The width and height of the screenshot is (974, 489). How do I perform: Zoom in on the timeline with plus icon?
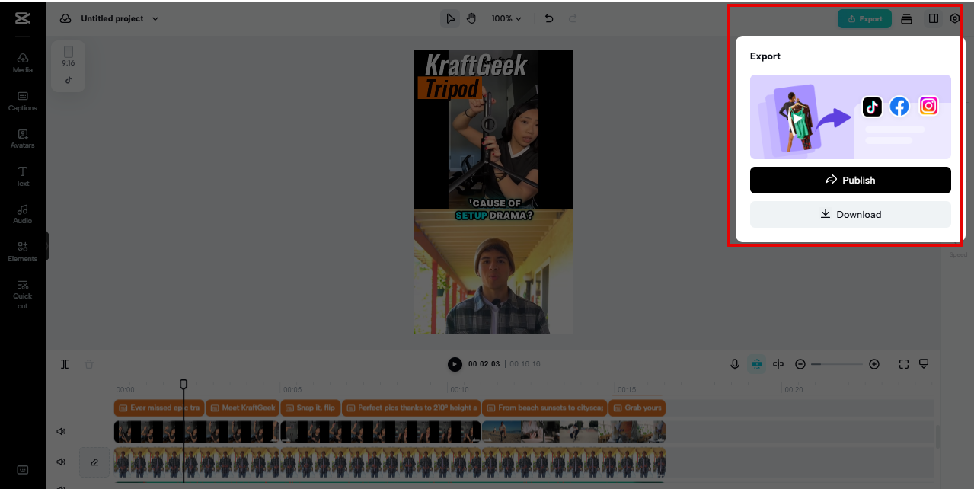point(873,364)
